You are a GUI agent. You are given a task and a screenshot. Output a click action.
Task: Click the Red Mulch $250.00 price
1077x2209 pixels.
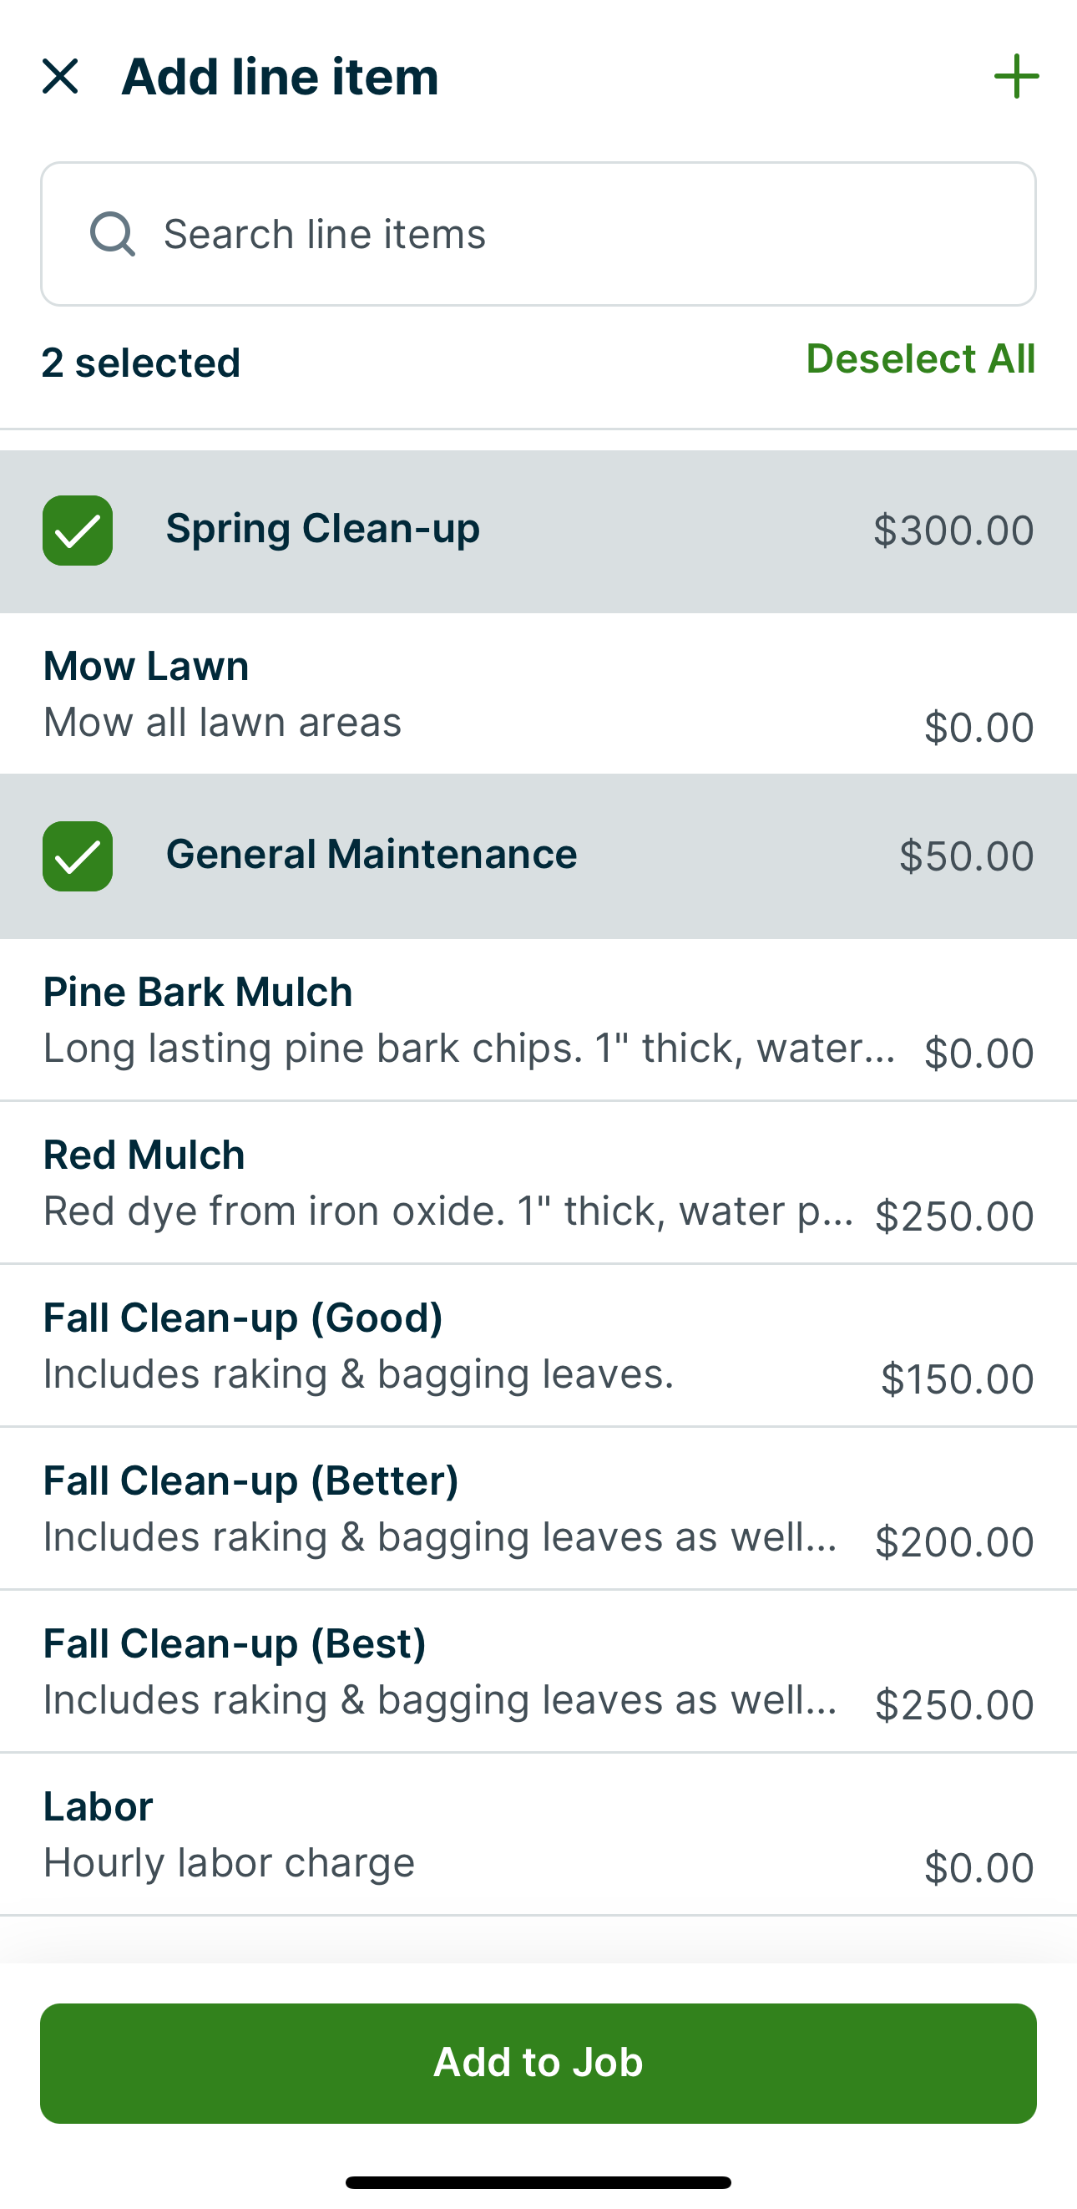coord(953,1216)
